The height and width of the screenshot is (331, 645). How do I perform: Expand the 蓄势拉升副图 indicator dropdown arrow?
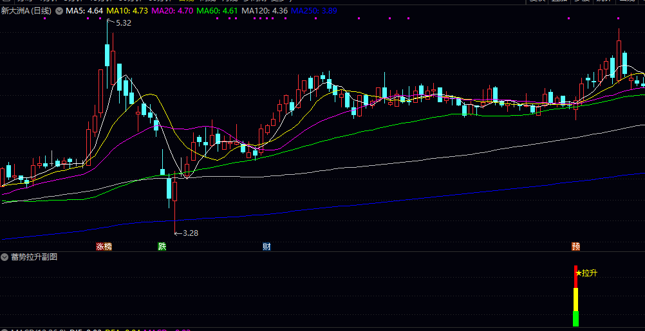pyautogui.click(x=5, y=258)
